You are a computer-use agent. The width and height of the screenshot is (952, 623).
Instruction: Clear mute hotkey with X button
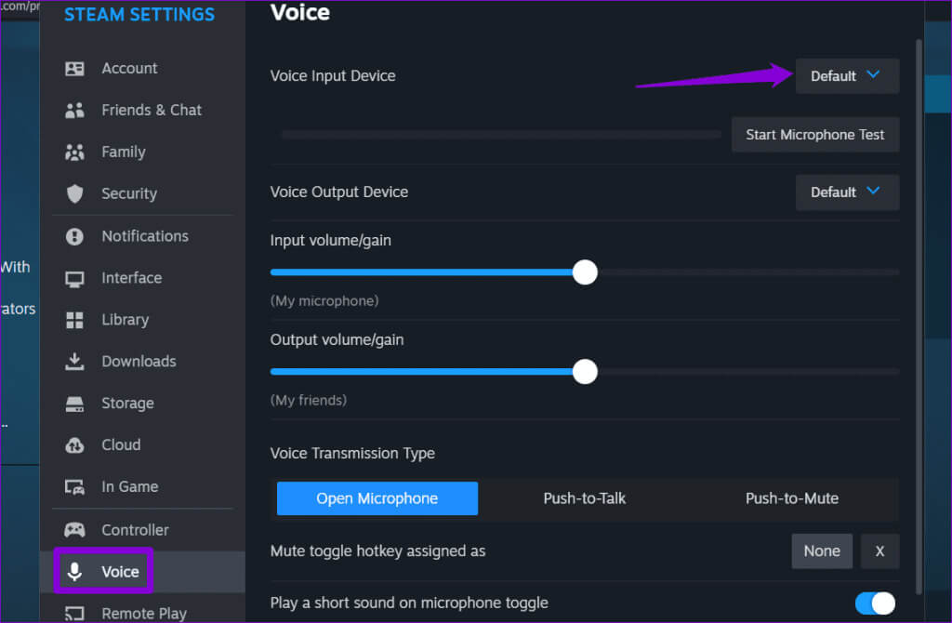click(879, 551)
